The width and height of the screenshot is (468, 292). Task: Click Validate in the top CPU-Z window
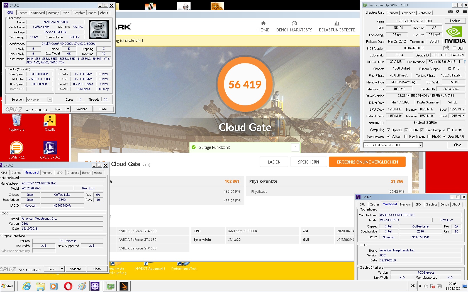[x=82, y=109]
